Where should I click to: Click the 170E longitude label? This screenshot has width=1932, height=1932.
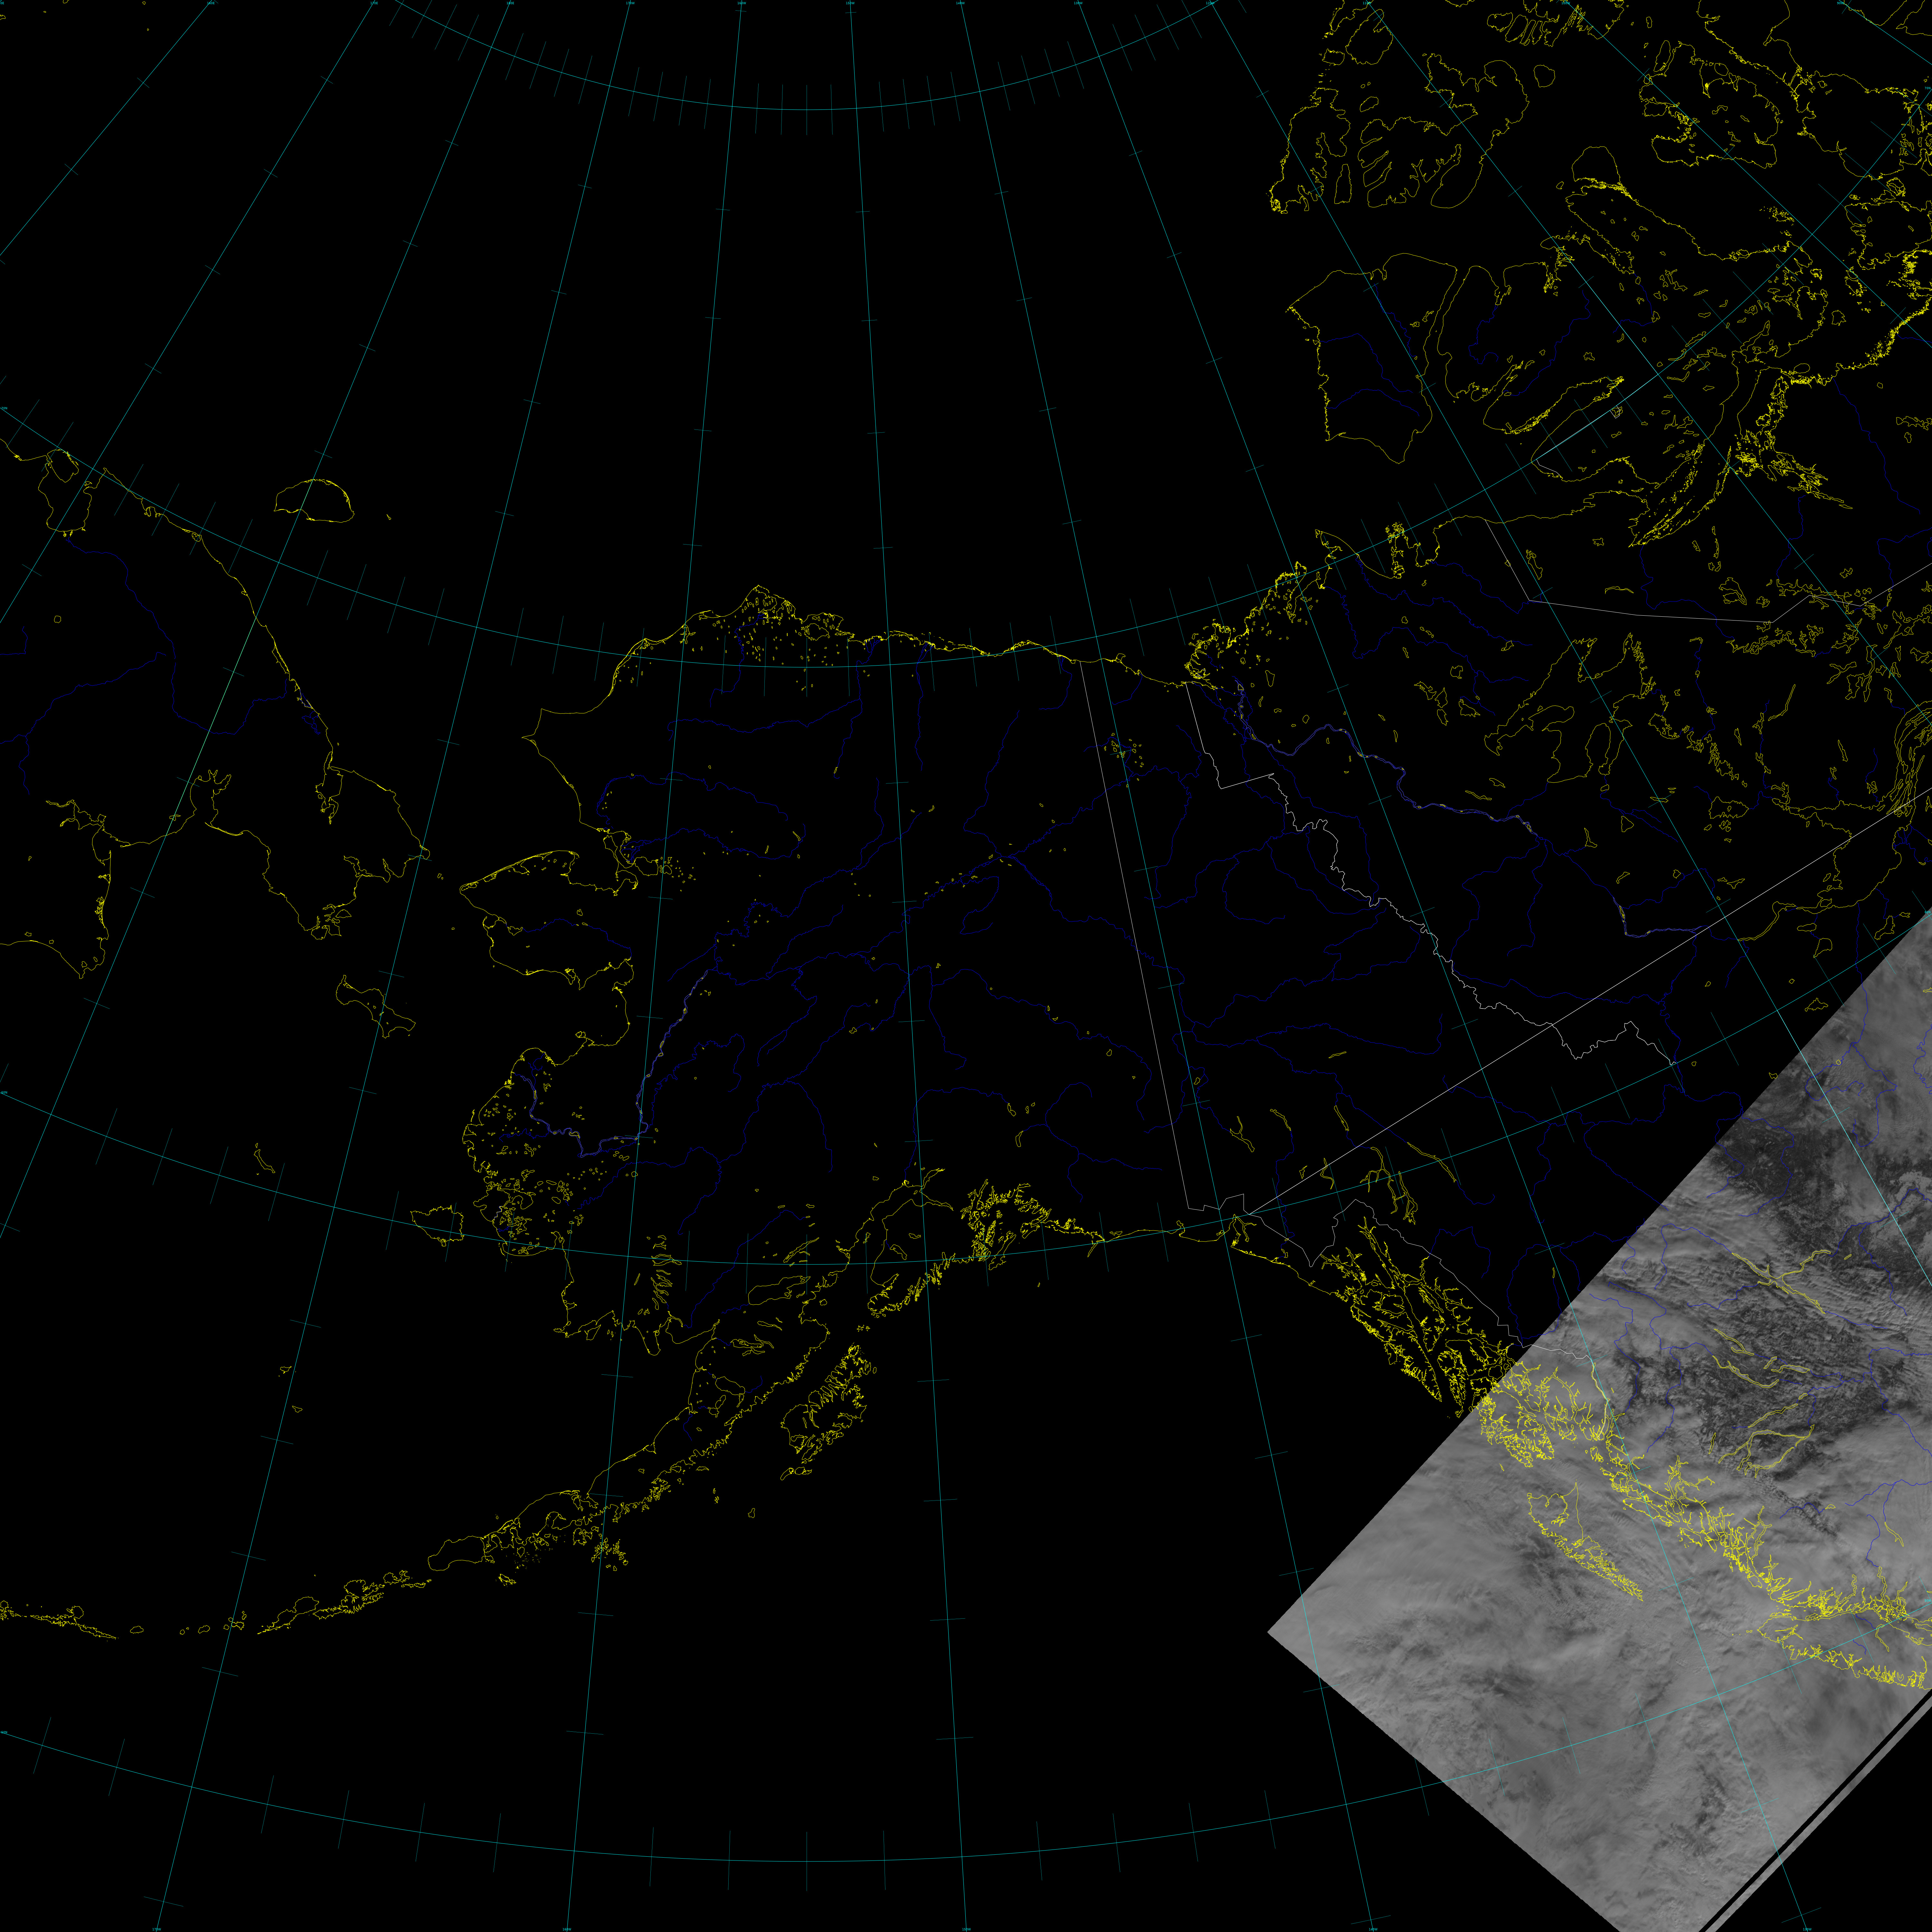coord(374,3)
